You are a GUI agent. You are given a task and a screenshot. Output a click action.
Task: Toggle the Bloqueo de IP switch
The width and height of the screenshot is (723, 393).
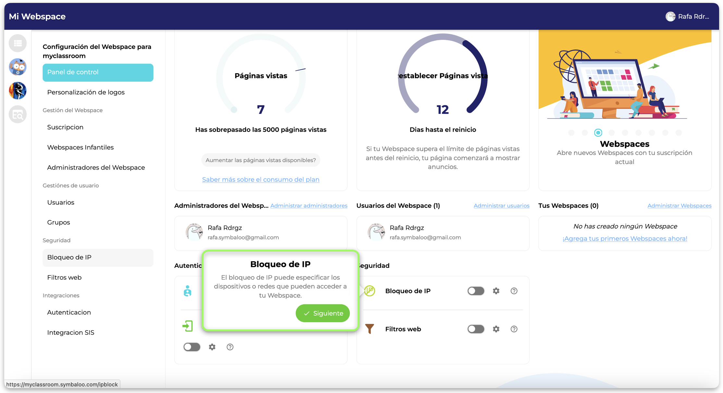click(x=476, y=291)
